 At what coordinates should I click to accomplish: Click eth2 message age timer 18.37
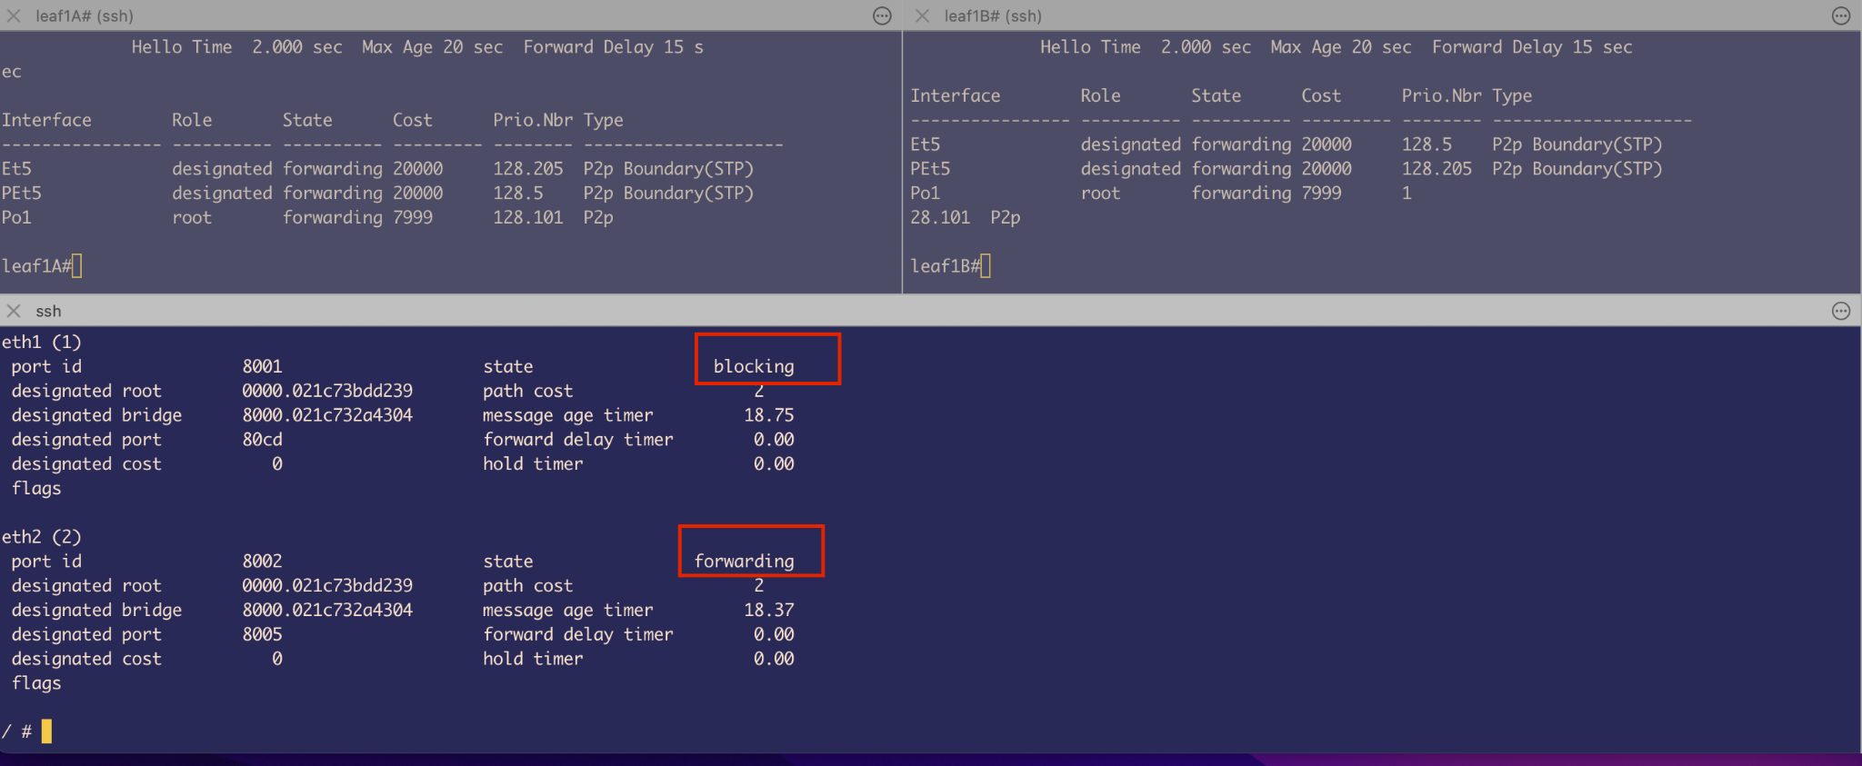769,609
